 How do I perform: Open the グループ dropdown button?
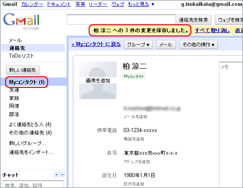coord(138,44)
